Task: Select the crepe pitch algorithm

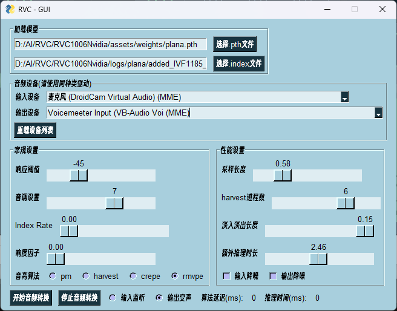Action: click(x=133, y=276)
